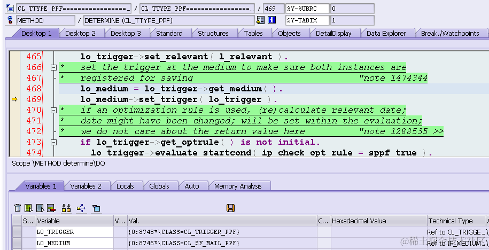The height and width of the screenshot is (250, 489).
Task: Click code line lo_medium->set_trigger( lo_trigger )
Action: [178, 99]
